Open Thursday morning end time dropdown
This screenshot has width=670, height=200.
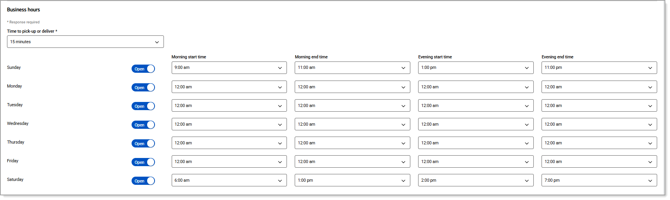tap(352, 143)
